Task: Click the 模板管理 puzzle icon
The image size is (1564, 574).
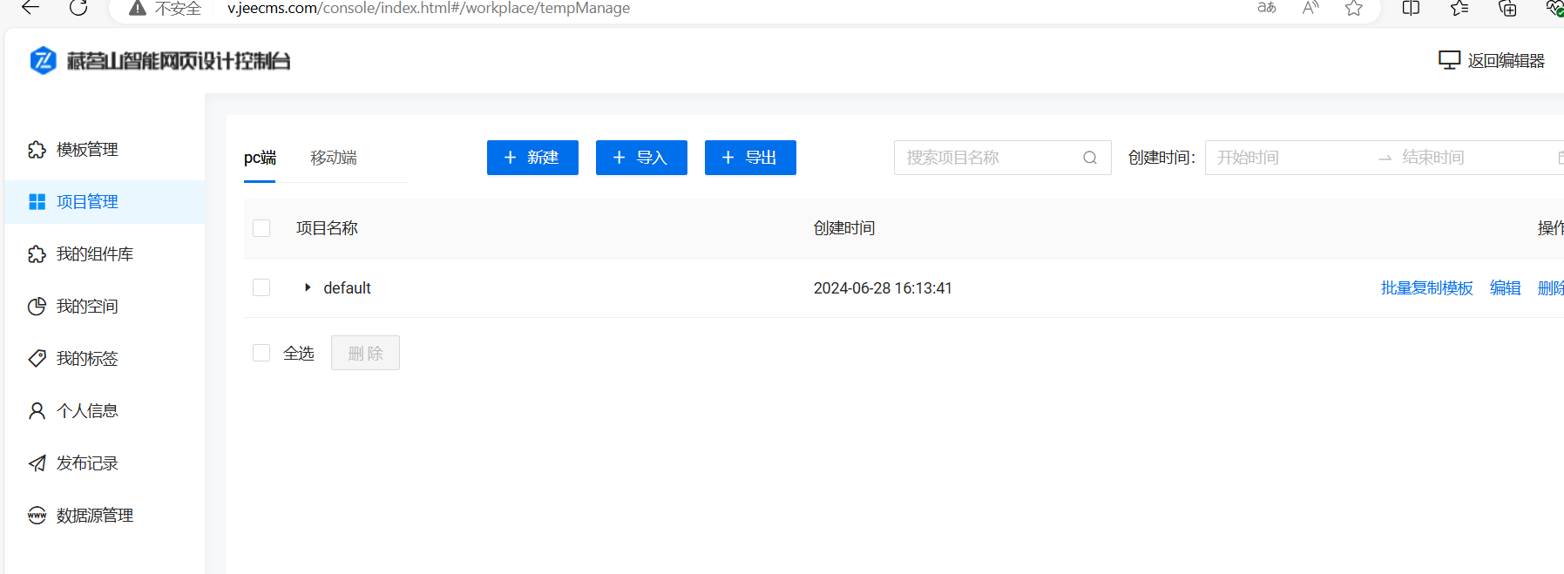Action: 37,150
